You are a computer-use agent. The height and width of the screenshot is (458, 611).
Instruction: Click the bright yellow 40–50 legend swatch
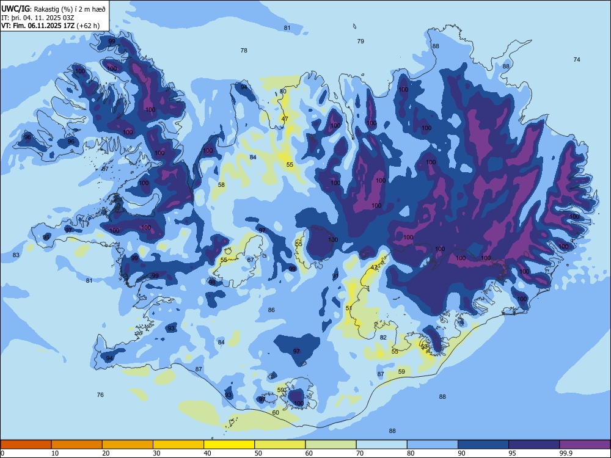pos(229,445)
